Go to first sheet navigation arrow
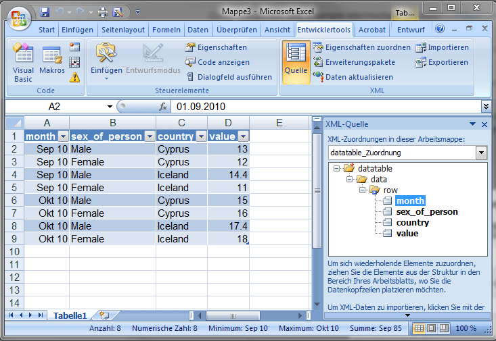496x341 pixels. coord(11,315)
